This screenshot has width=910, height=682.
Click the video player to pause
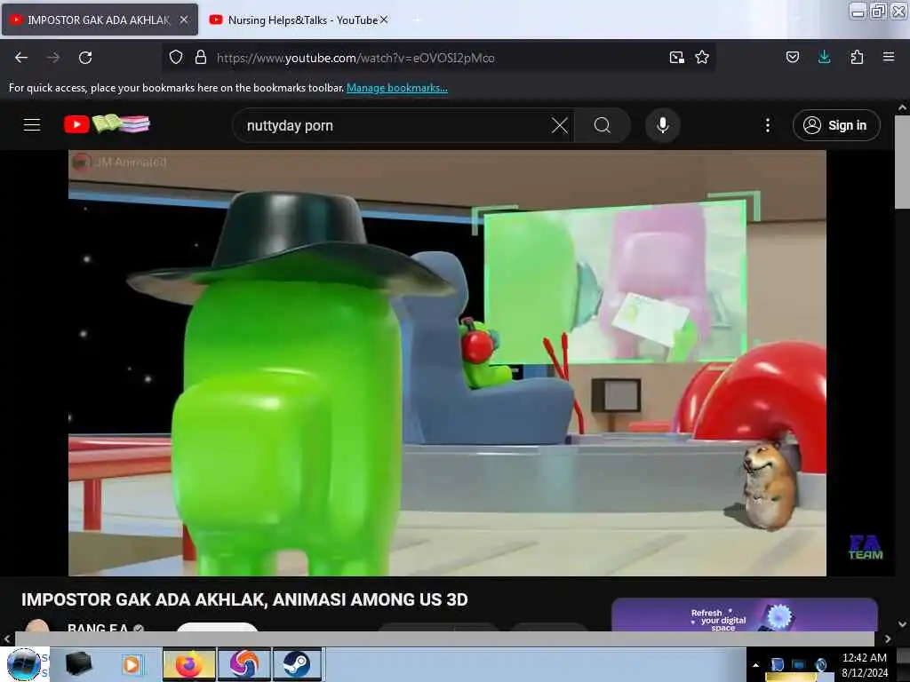tap(447, 363)
